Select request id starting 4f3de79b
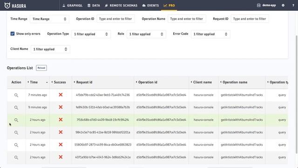 pyautogui.click(x=103, y=95)
